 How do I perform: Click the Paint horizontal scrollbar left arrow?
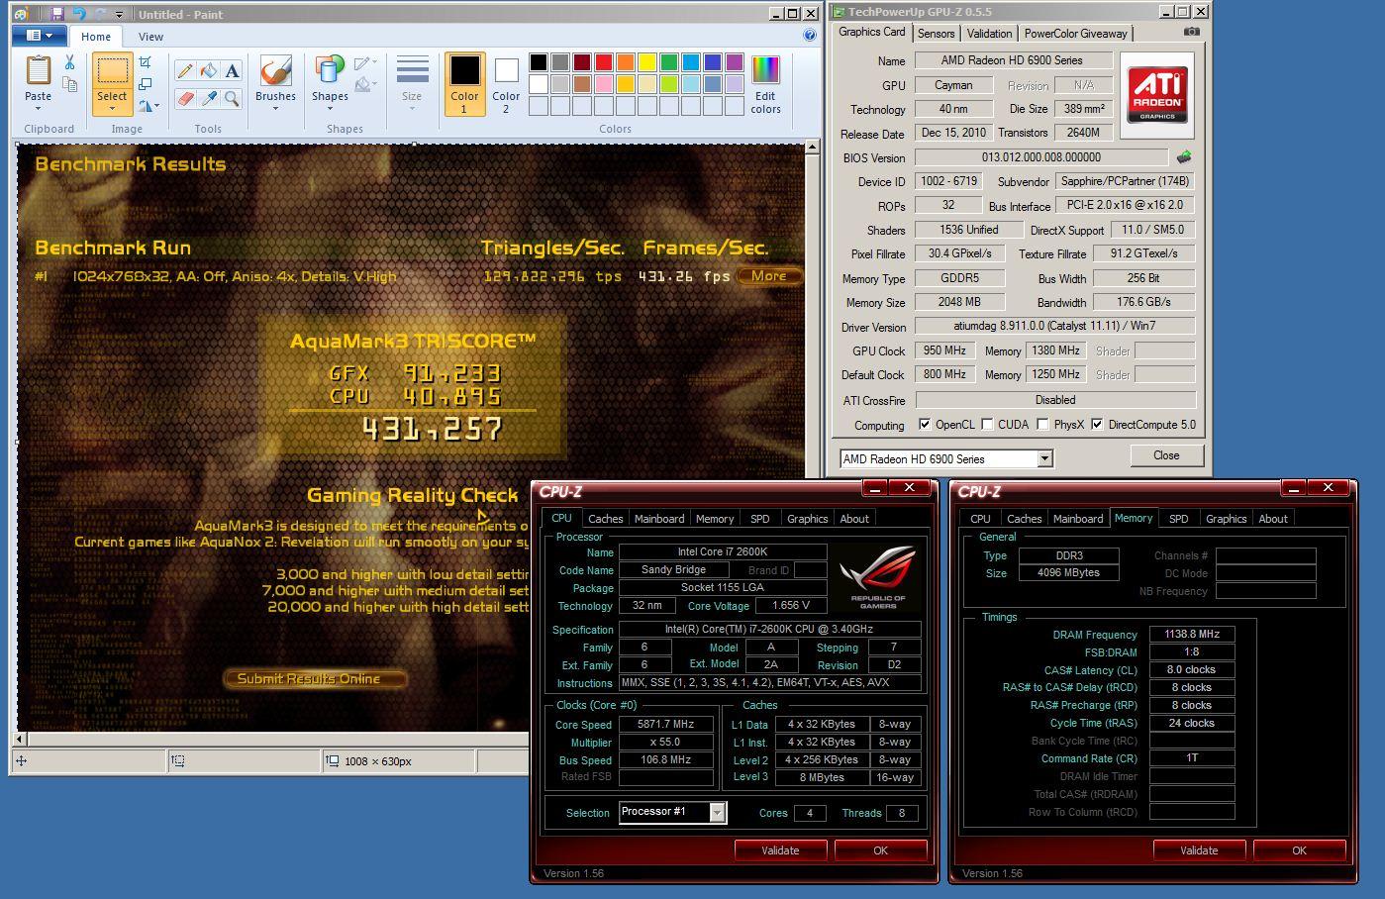pyautogui.click(x=20, y=740)
